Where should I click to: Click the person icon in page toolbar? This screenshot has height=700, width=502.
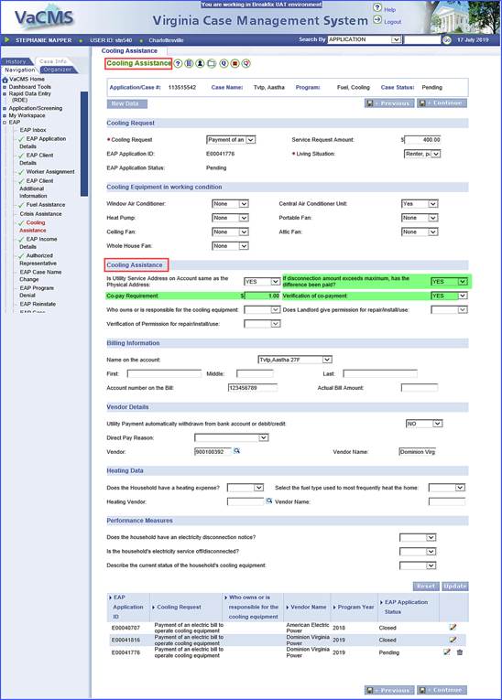coord(200,63)
